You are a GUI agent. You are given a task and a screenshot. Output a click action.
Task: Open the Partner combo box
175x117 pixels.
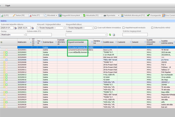click(x=87, y=35)
